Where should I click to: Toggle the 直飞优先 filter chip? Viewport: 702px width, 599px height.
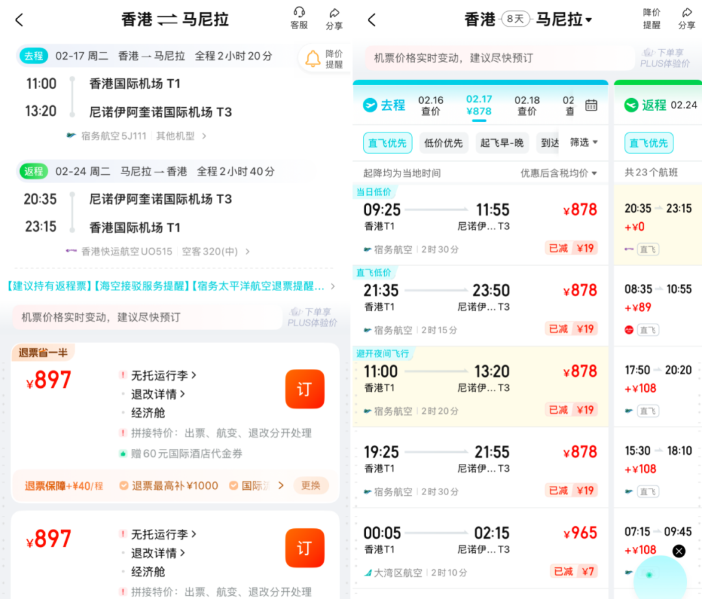pos(387,143)
